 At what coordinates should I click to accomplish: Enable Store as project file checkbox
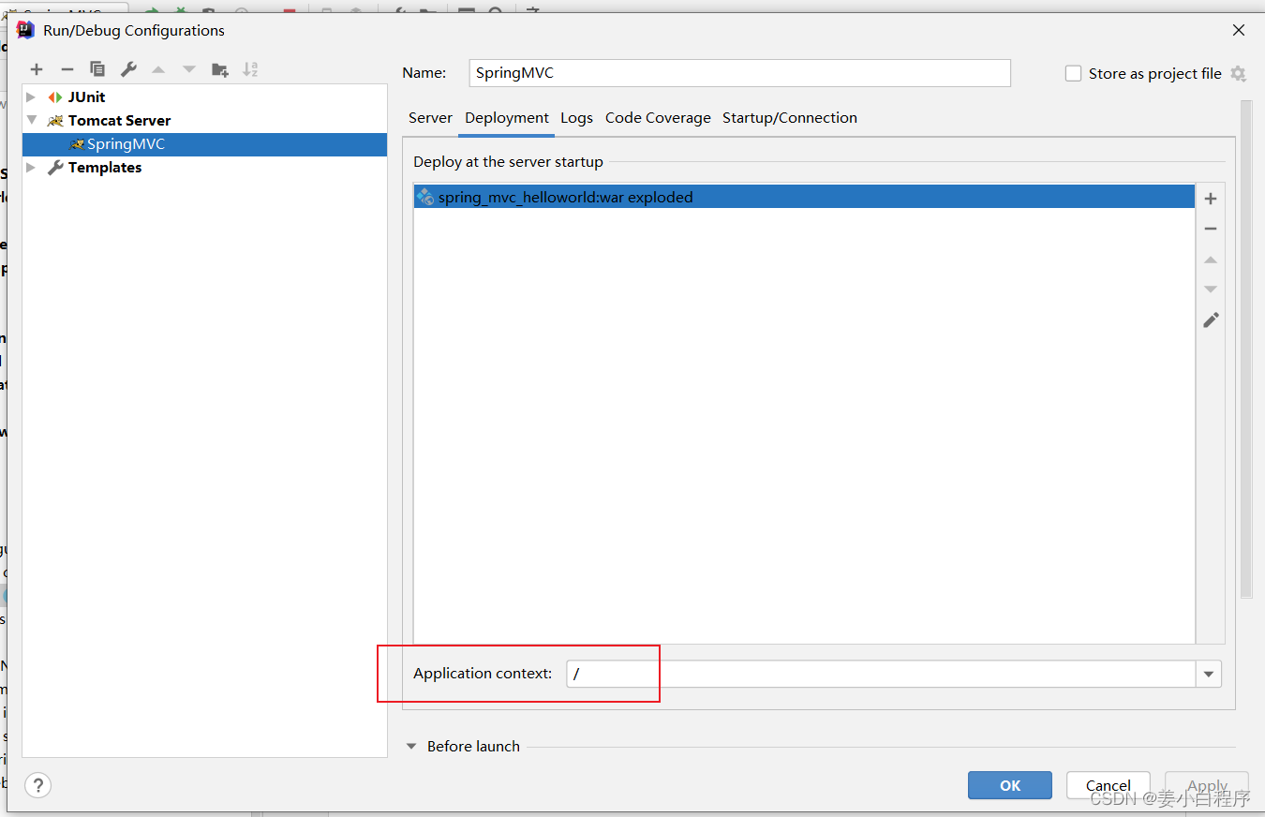pos(1074,74)
